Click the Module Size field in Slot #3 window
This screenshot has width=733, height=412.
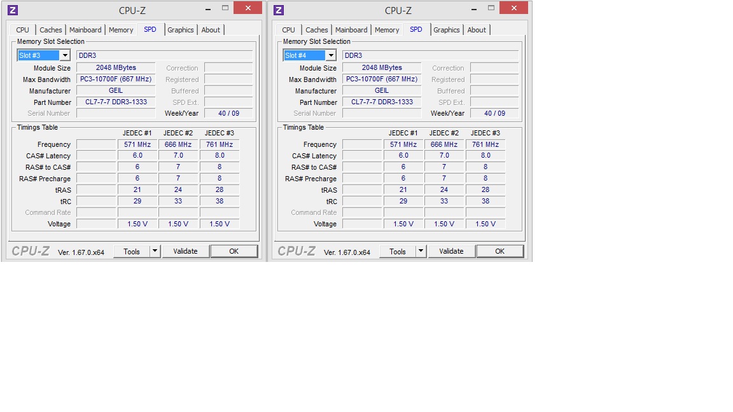point(115,68)
